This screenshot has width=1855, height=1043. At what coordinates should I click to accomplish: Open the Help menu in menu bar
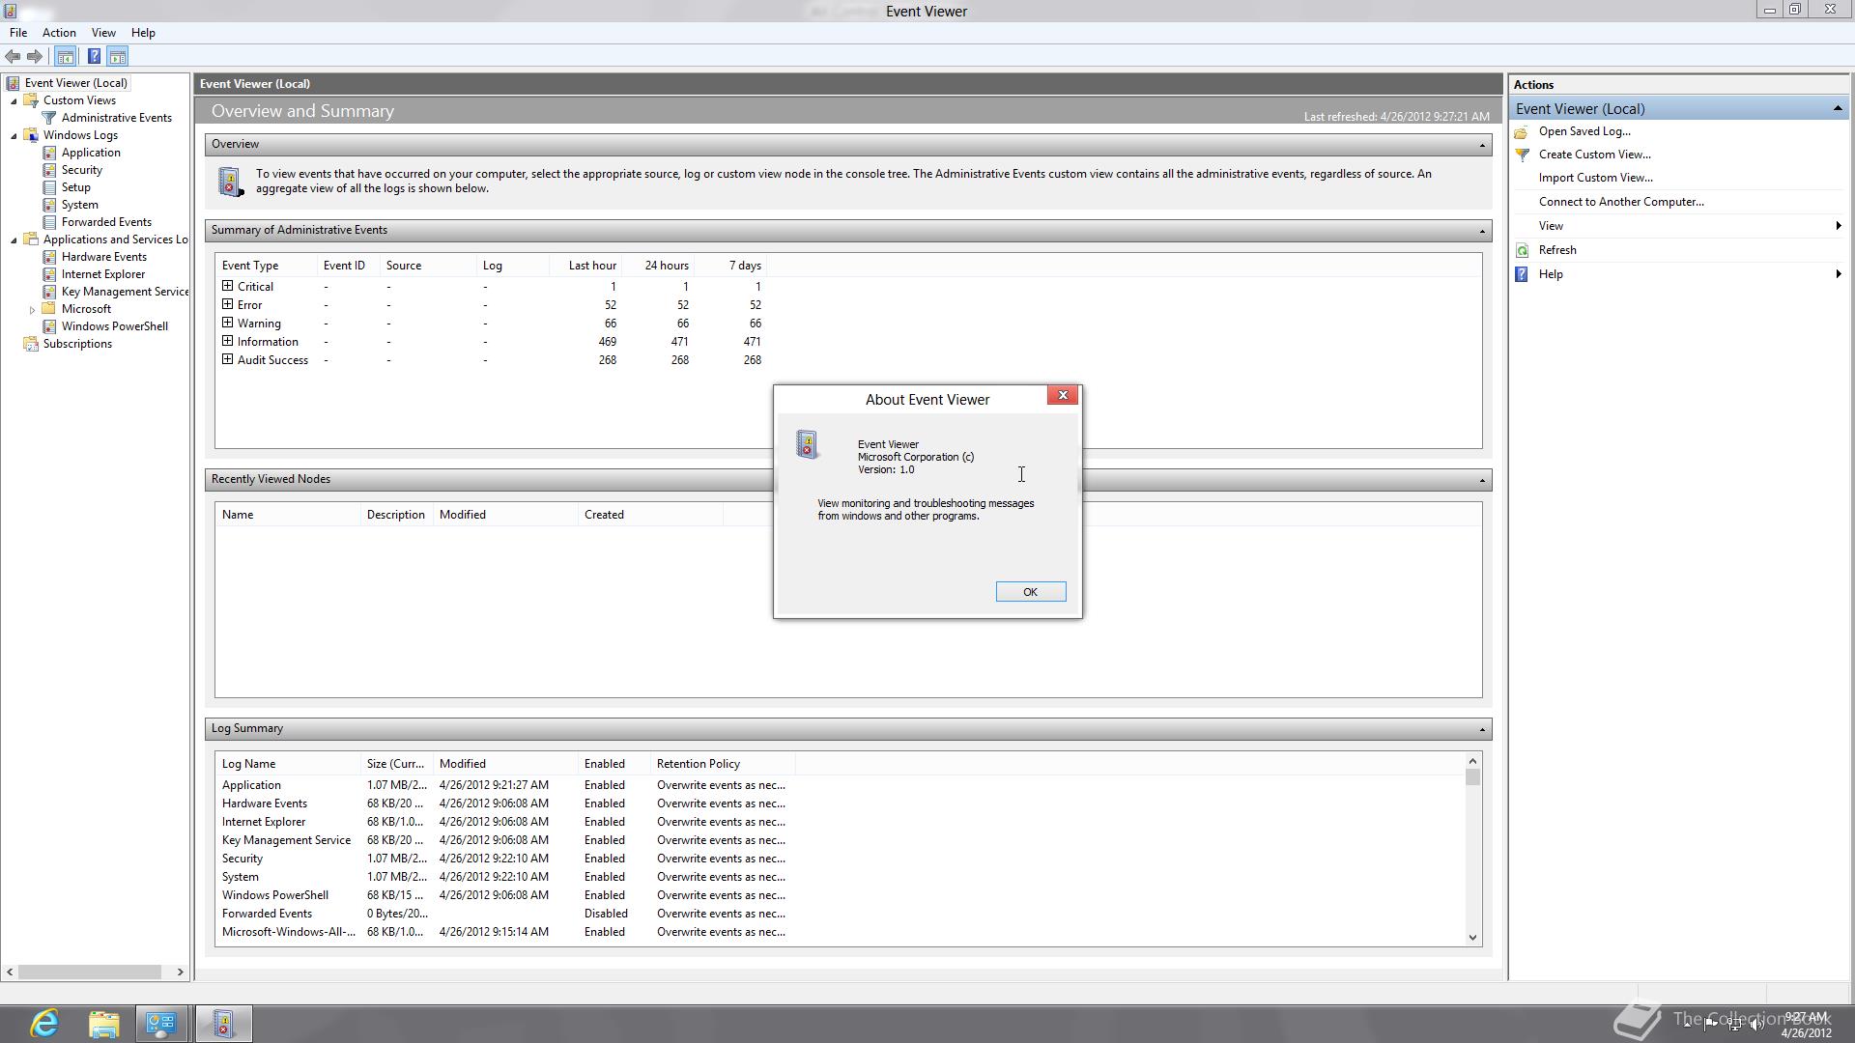tap(143, 33)
